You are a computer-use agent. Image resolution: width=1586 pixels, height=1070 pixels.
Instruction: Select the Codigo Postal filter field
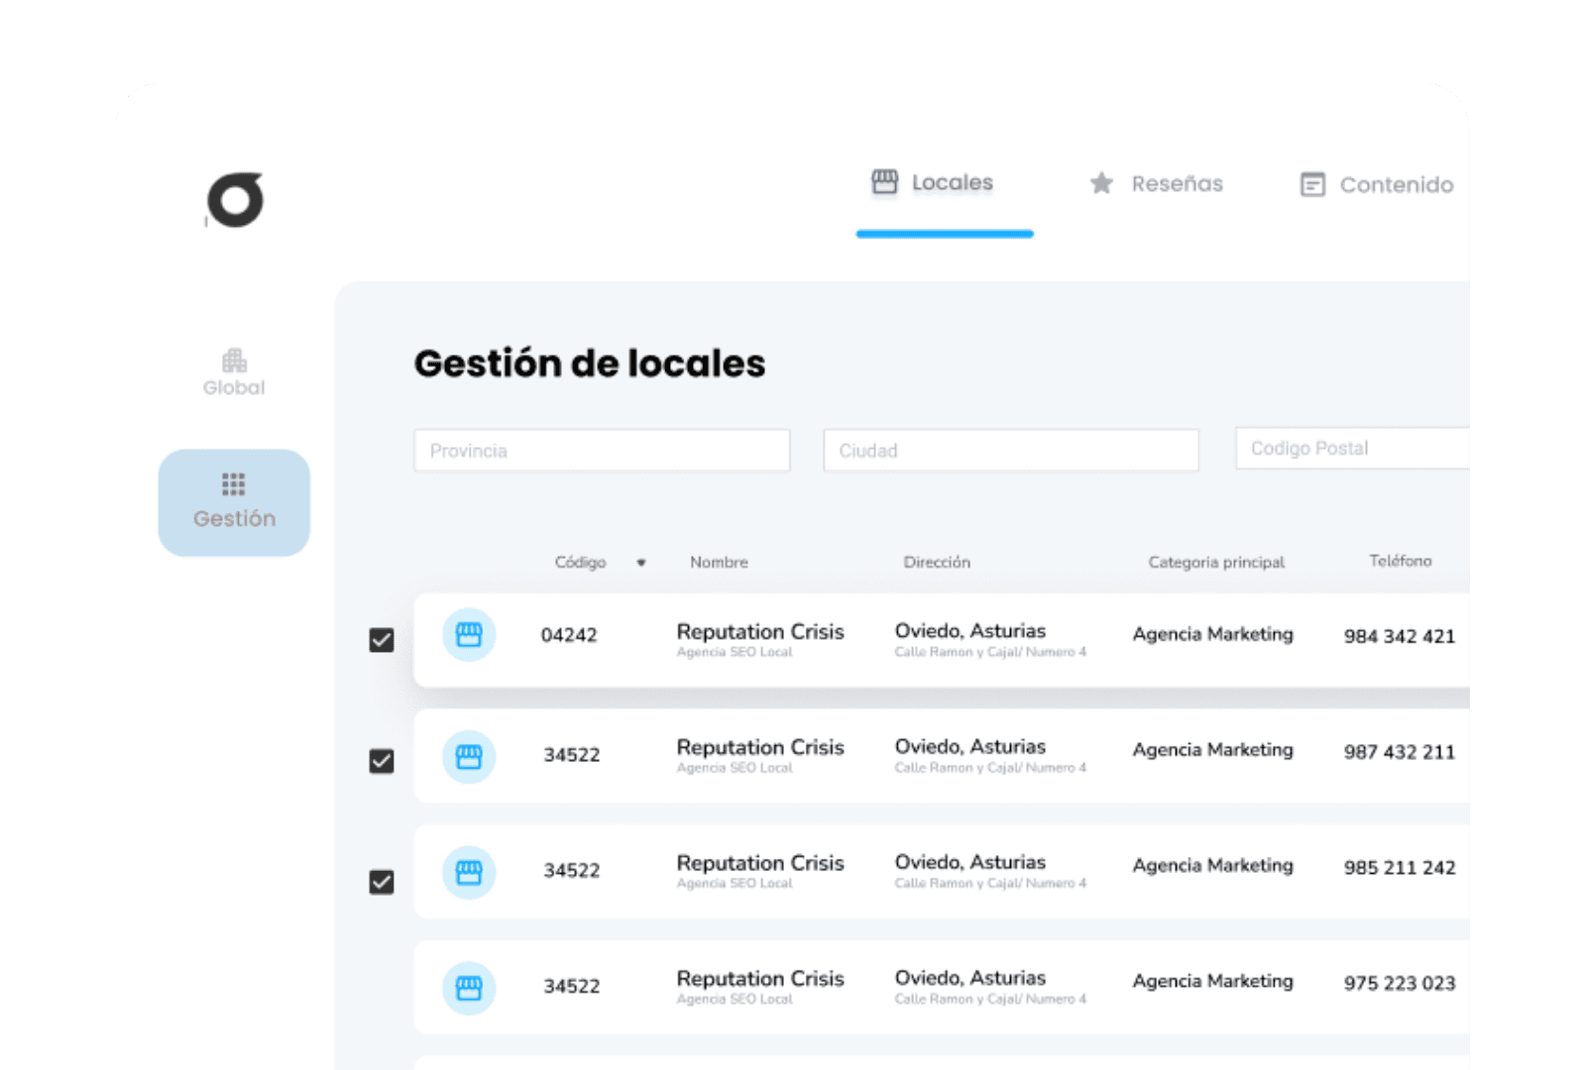(x=1352, y=448)
